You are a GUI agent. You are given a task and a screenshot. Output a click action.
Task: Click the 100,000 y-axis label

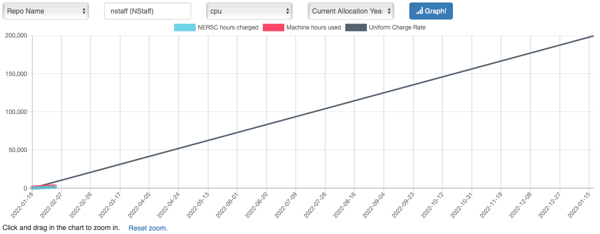tap(16, 111)
